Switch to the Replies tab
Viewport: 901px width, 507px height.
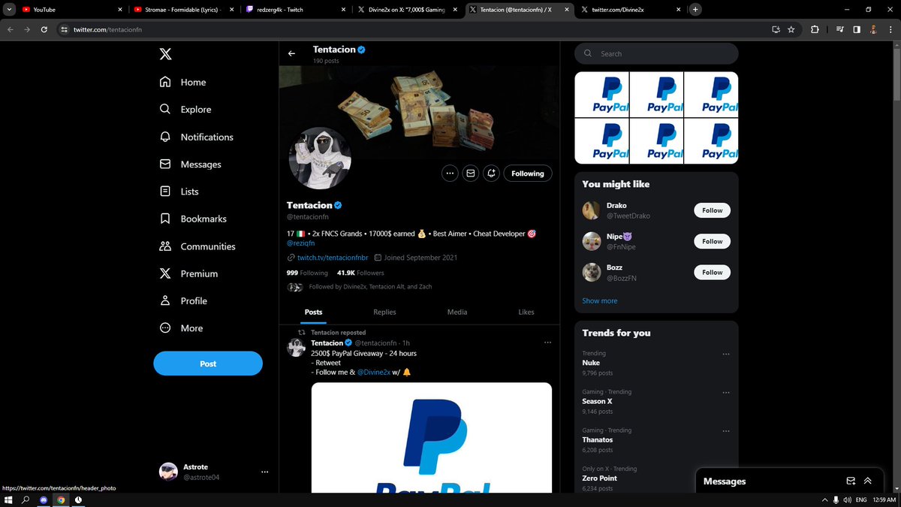point(384,312)
